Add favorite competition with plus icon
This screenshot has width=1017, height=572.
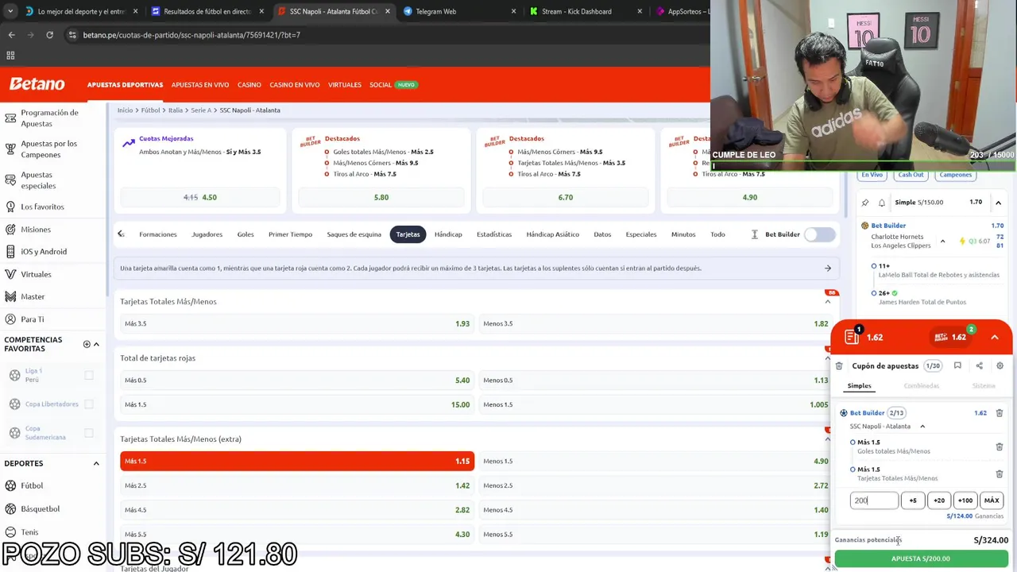87,344
